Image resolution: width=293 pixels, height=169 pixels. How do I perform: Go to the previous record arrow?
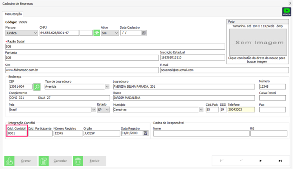click(241, 161)
